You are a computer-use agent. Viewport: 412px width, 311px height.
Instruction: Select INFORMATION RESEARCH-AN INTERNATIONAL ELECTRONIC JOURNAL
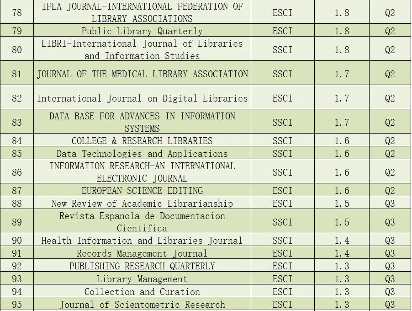click(x=142, y=172)
